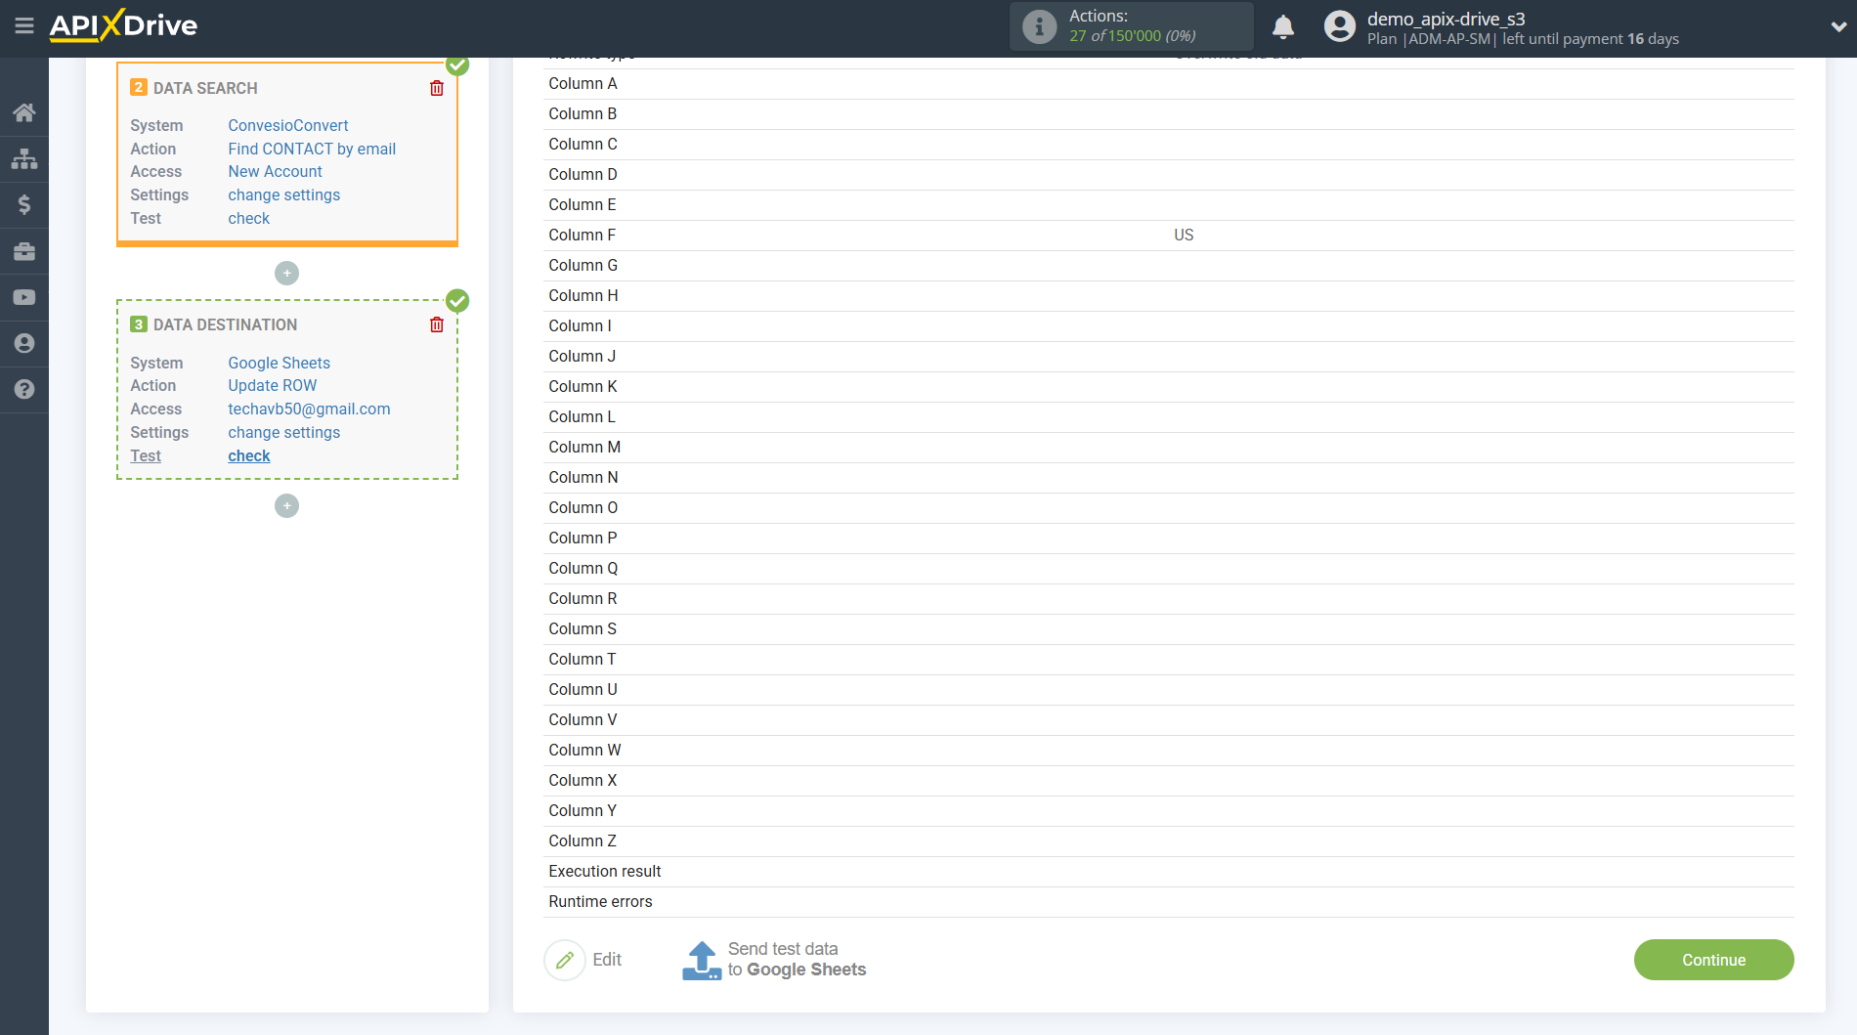Viewport: 1857px width, 1035px height.
Task: Open the help question mark icon
Action: (x=24, y=389)
